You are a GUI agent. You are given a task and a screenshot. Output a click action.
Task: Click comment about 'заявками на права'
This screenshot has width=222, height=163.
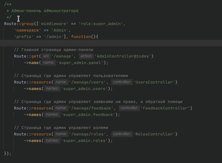(98, 102)
